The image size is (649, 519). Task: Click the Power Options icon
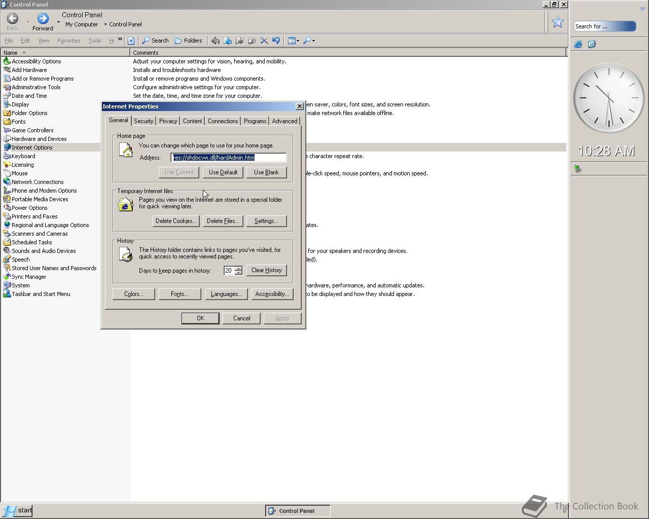click(7, 208)
